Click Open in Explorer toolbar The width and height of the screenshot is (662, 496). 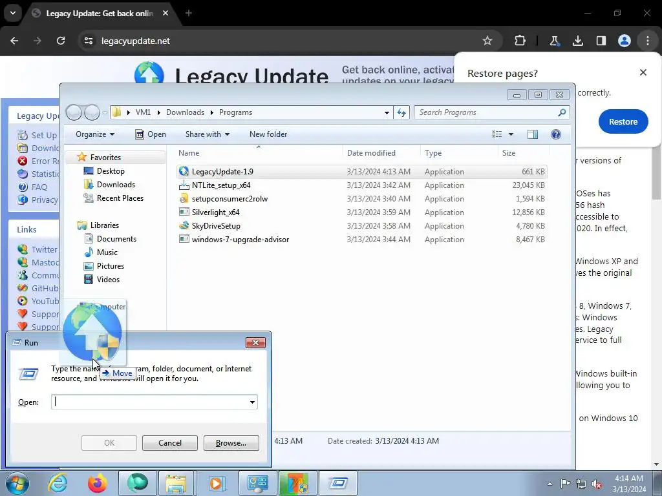coord(150,134)
